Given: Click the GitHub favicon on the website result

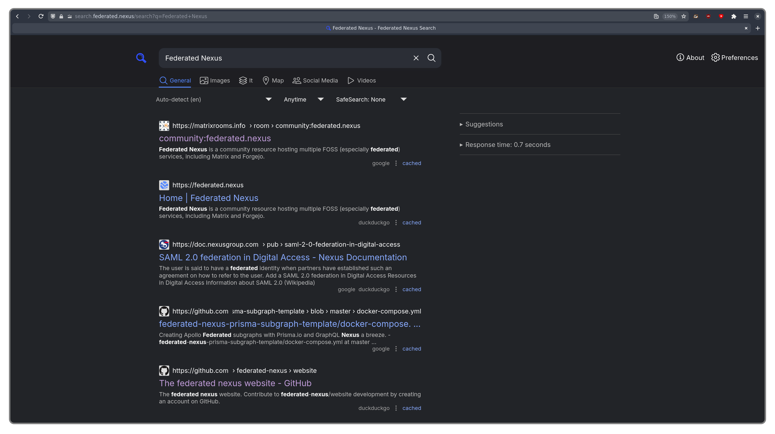Looking at the screenshot, I should pos(164,371).
